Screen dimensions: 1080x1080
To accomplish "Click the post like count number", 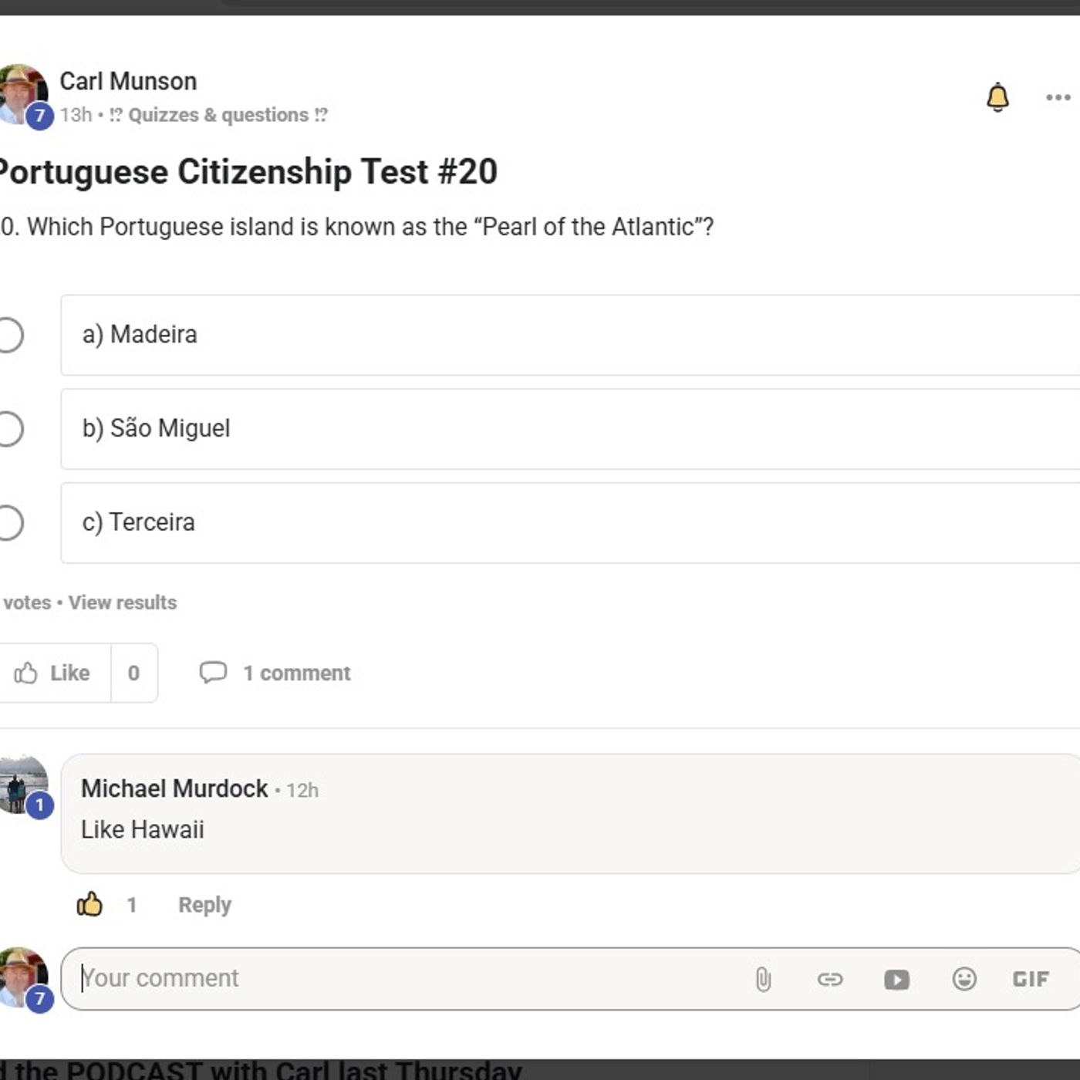I will pos(133,673).
